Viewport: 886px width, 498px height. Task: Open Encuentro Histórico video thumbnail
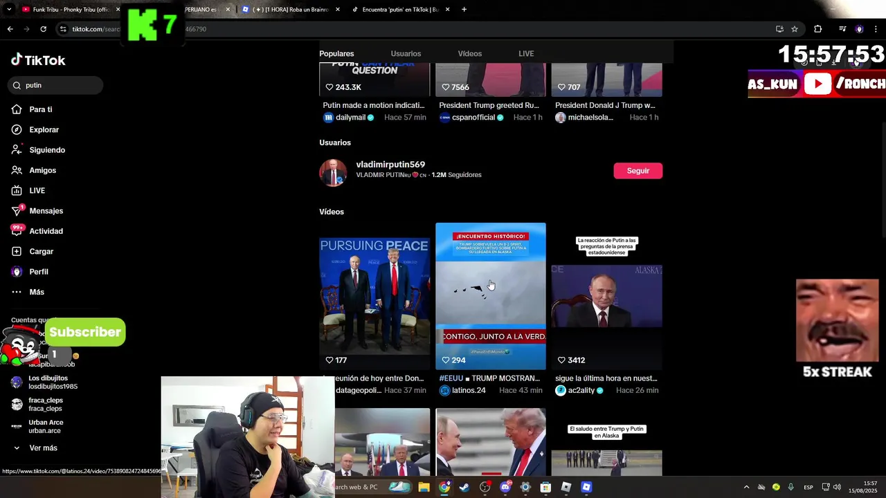(490, 296)
